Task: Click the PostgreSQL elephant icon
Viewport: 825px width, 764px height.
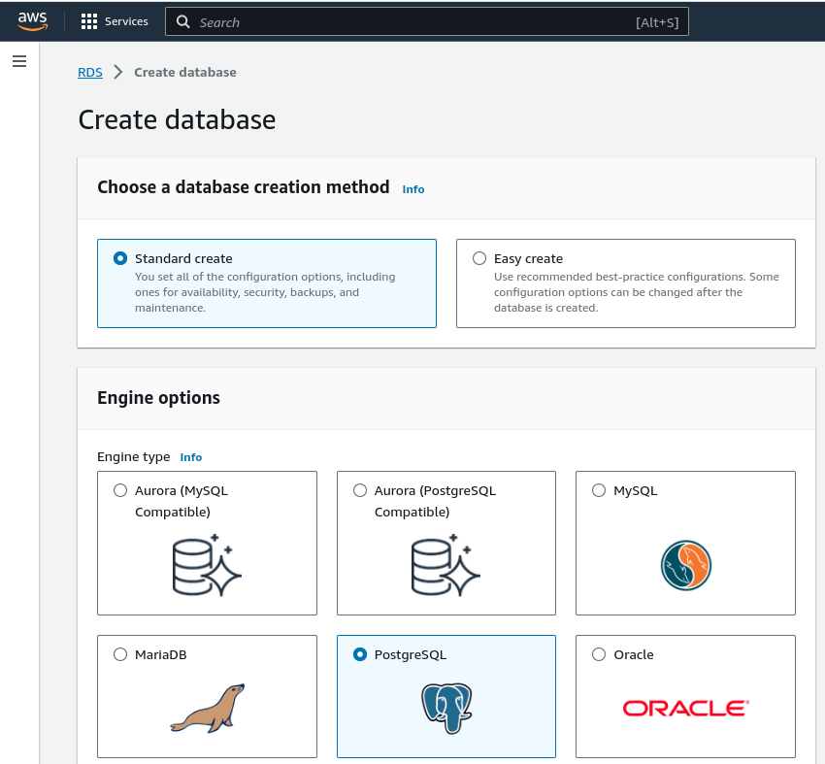Action: point(445,707)
